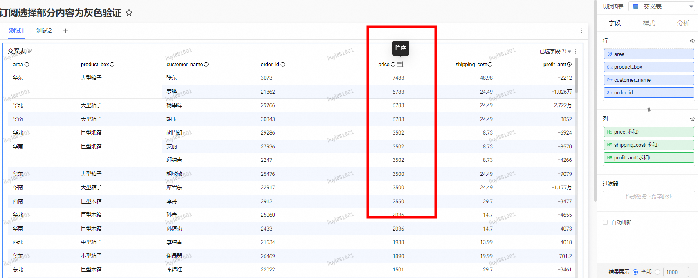Open the 切换图表 chart type dropdown

(x=662, y=6)
